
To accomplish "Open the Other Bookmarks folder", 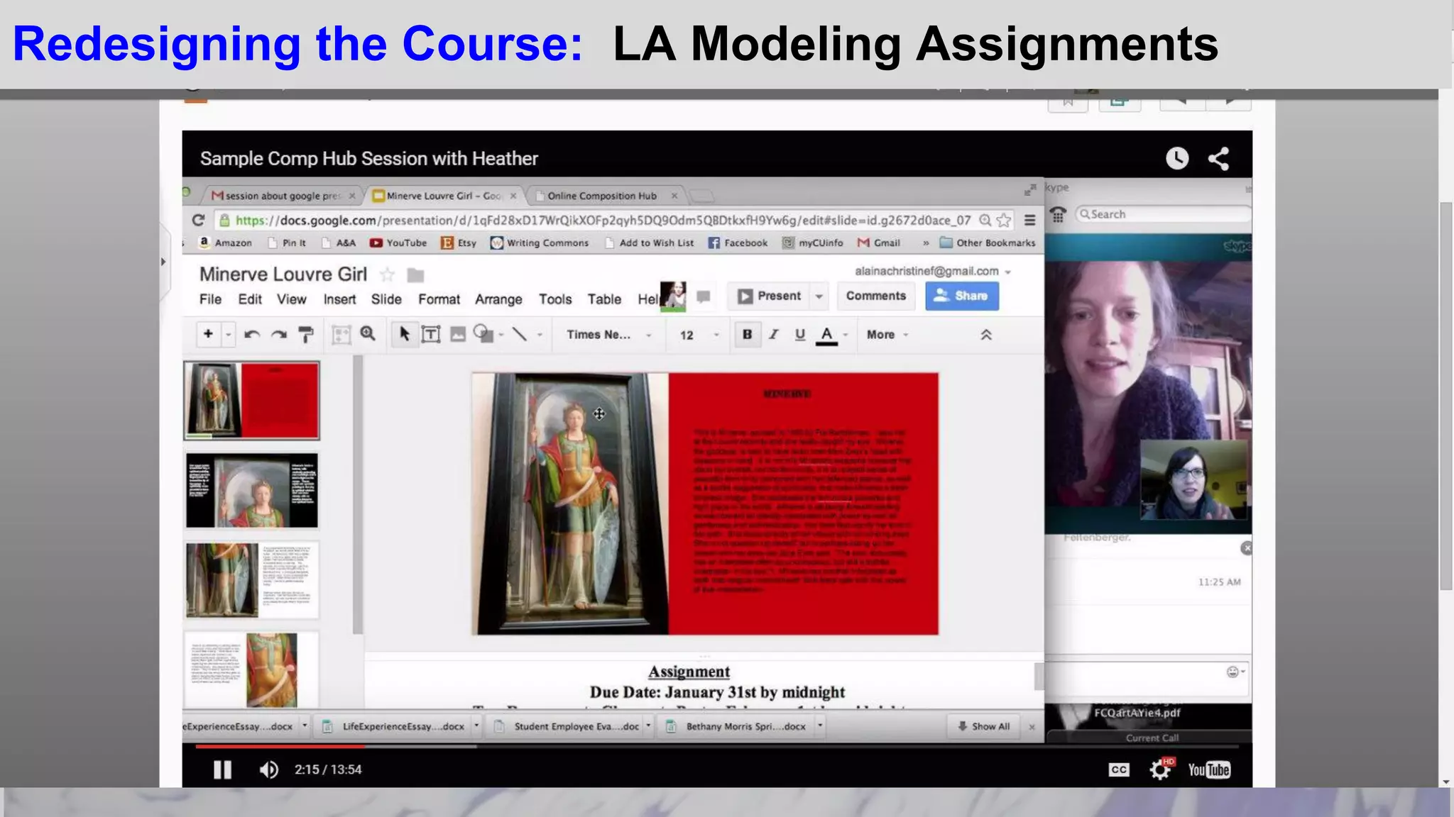I will tap(988, 243).
